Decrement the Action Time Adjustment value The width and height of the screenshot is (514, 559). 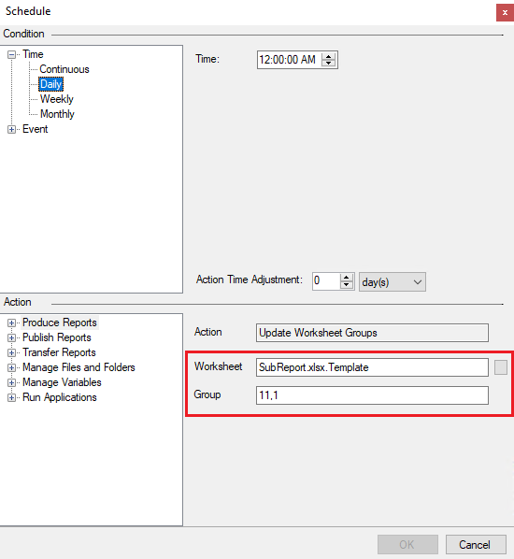[x=346, y=285]
